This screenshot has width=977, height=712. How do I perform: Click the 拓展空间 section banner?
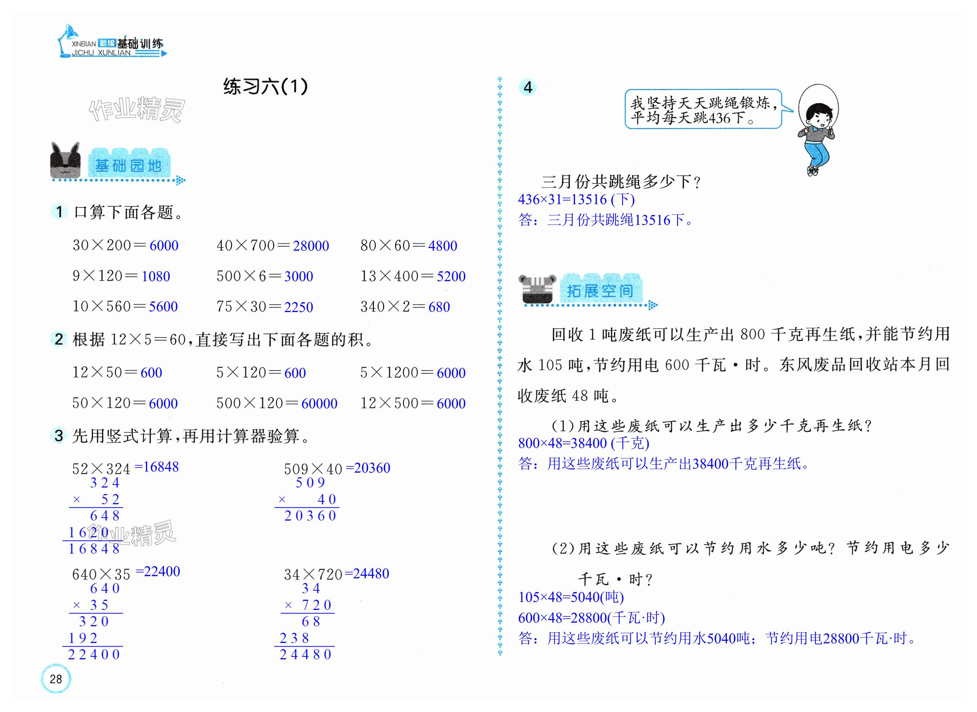(600, 291)
